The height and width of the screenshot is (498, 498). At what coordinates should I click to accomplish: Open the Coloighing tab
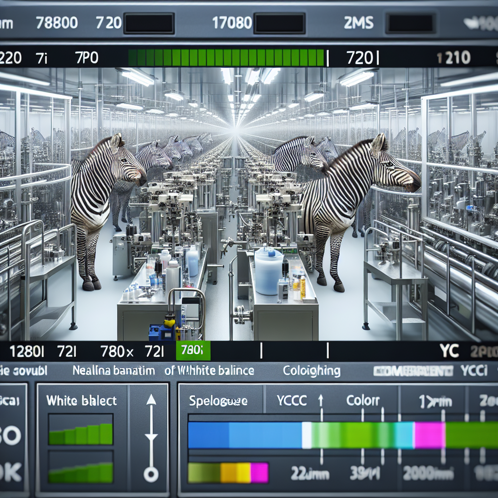[x=312, y=371]
